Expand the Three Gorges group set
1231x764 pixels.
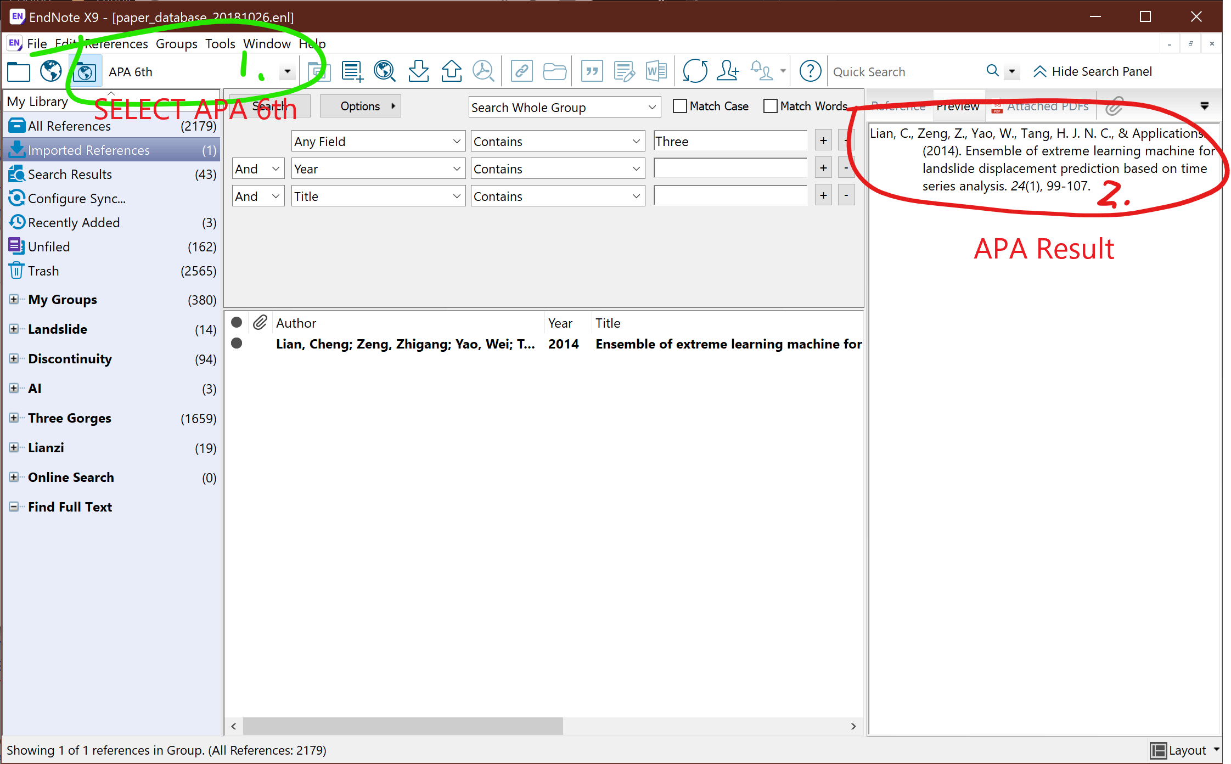[14, 418]
